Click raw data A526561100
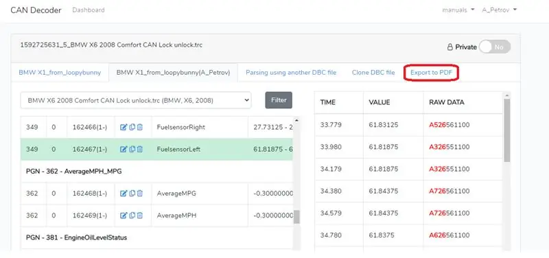Viewport: 549px width, 258px height. point(449,125)
